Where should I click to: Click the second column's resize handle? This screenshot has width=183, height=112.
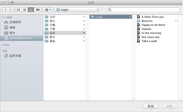[134, 99]
